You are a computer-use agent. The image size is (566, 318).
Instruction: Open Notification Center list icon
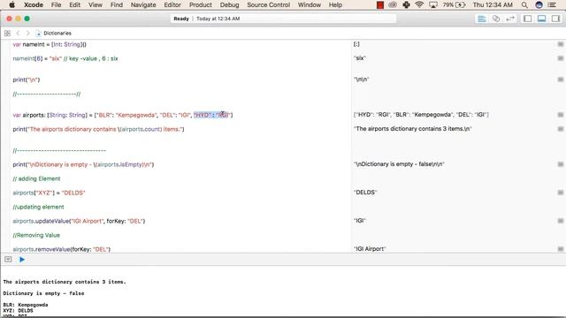(x=552, y=4)
